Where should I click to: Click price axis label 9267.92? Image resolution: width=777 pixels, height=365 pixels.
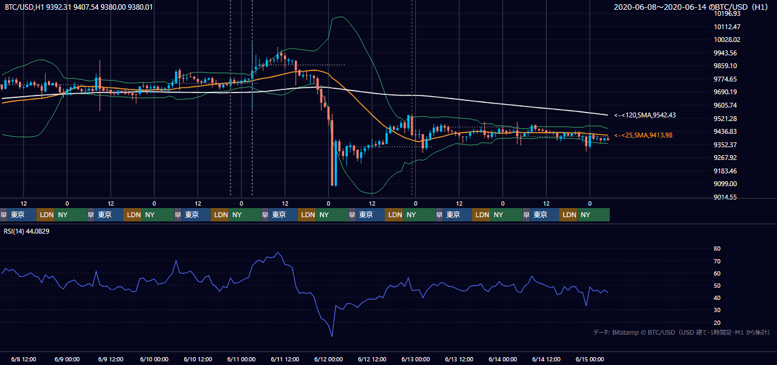tap(725, 158)
